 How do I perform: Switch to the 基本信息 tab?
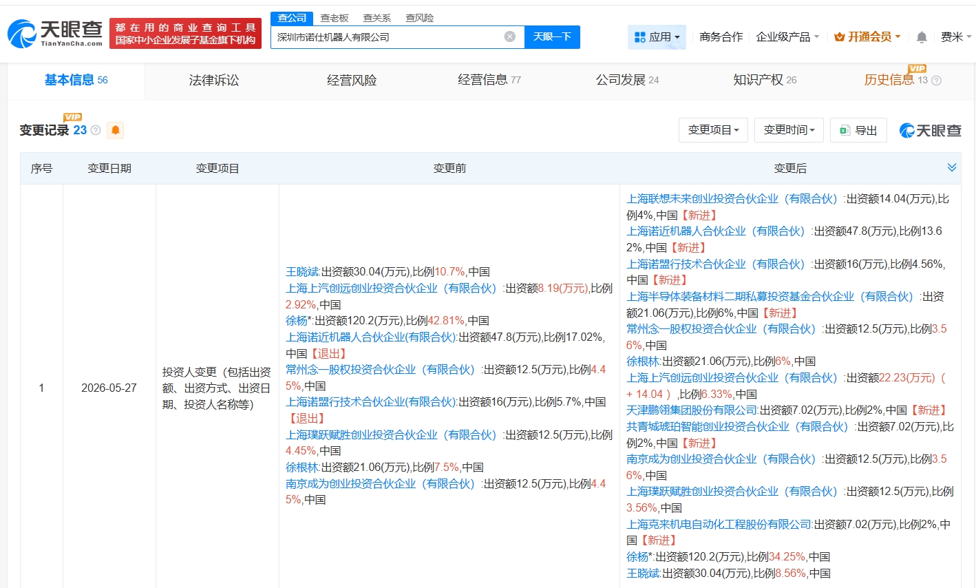tap(76, 81)
